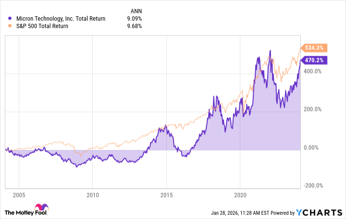Click the 2010 x-axis label

click(93, 195)
